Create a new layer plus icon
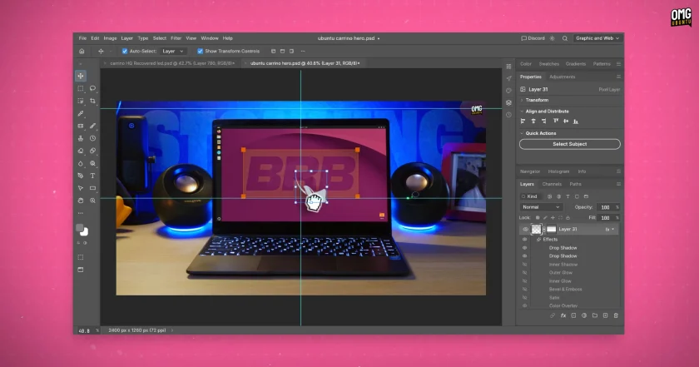The image size is (699, 367). point(606,315)
